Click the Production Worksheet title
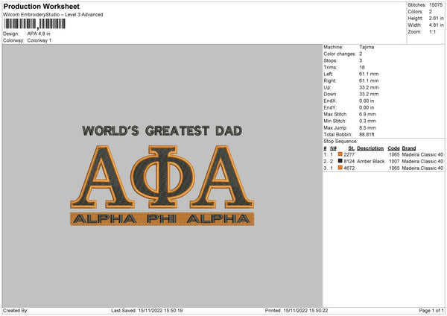Viewport: 447px width, 316px height. [42, 7]
